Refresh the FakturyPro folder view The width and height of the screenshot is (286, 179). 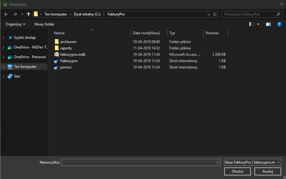point(215,14)
